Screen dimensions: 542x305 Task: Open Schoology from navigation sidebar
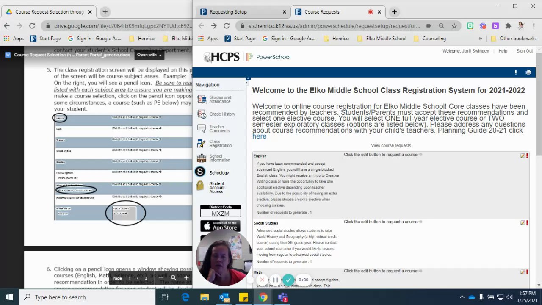(212, 172)
